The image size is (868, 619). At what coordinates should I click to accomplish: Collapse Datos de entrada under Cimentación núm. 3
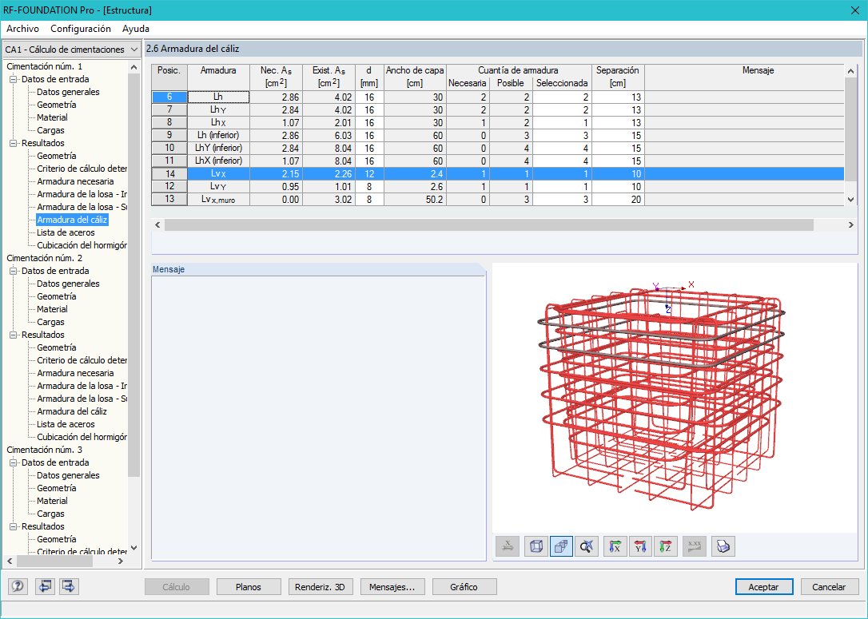[x=14, y=462]
